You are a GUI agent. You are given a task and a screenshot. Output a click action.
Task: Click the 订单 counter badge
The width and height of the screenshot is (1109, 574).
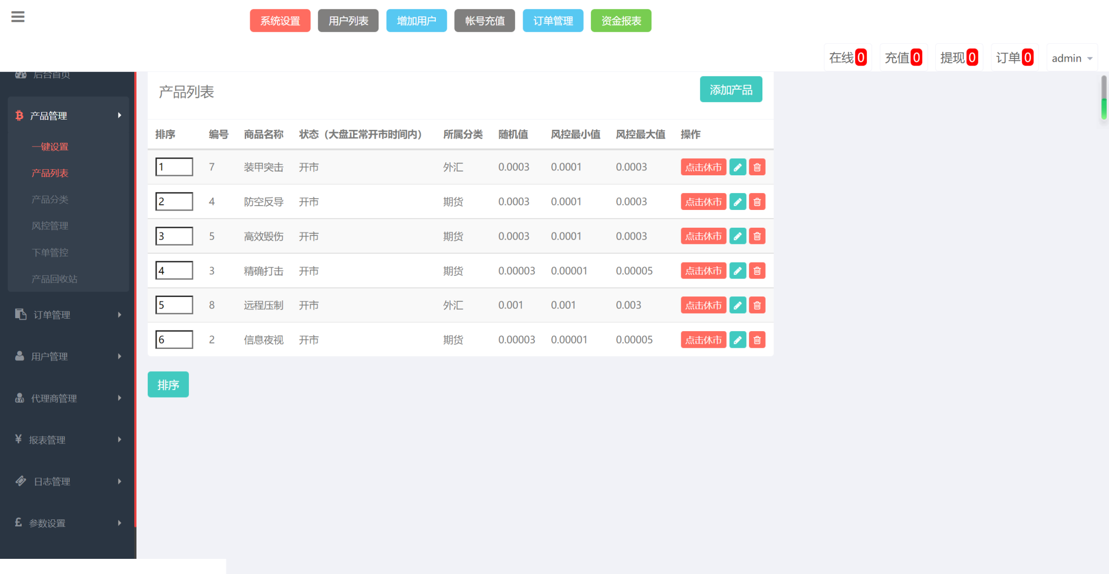tap(1028, 57)
